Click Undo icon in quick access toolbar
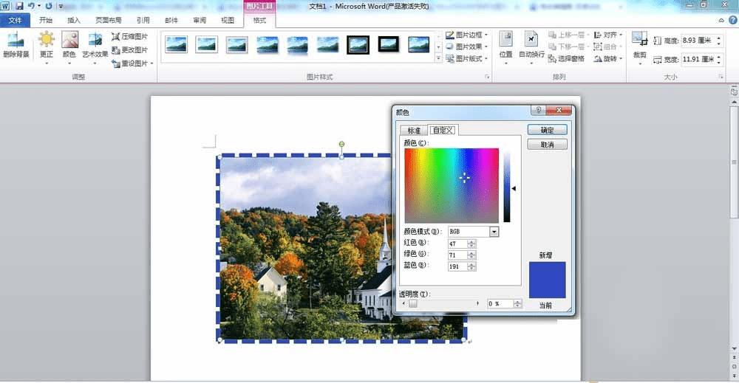The width and height of the screenshot is (739, 383). [x=31, y=6]
